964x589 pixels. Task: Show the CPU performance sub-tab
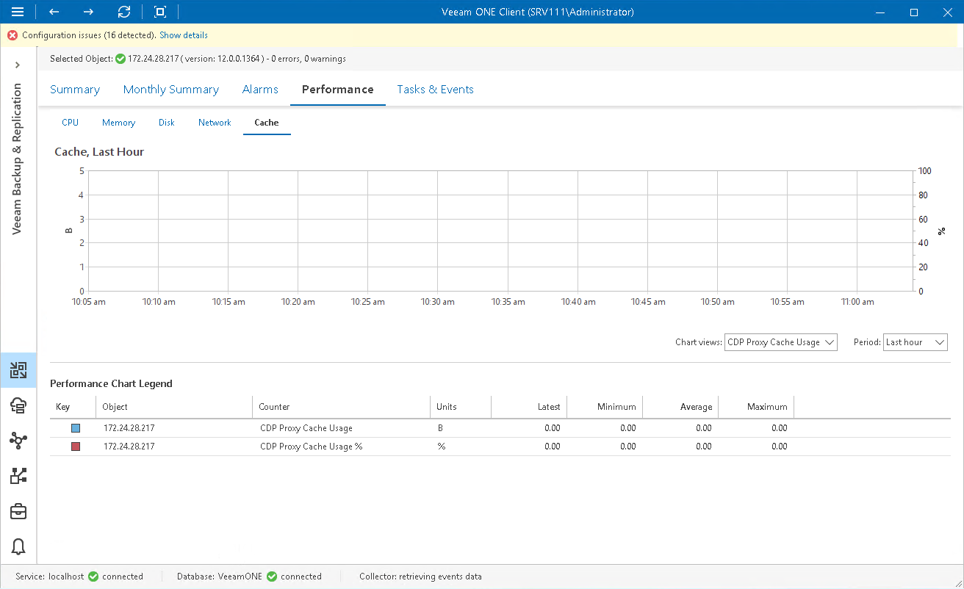tap(71, 123)
